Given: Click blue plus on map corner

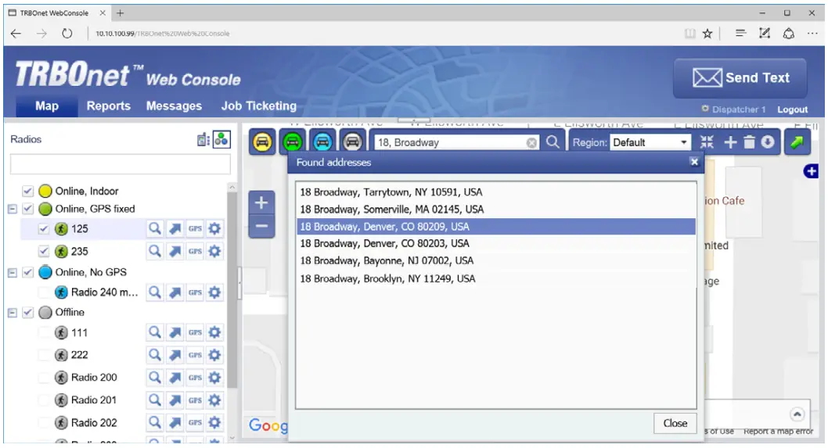Looking at the screenshot, I should [x=811, y=171].
